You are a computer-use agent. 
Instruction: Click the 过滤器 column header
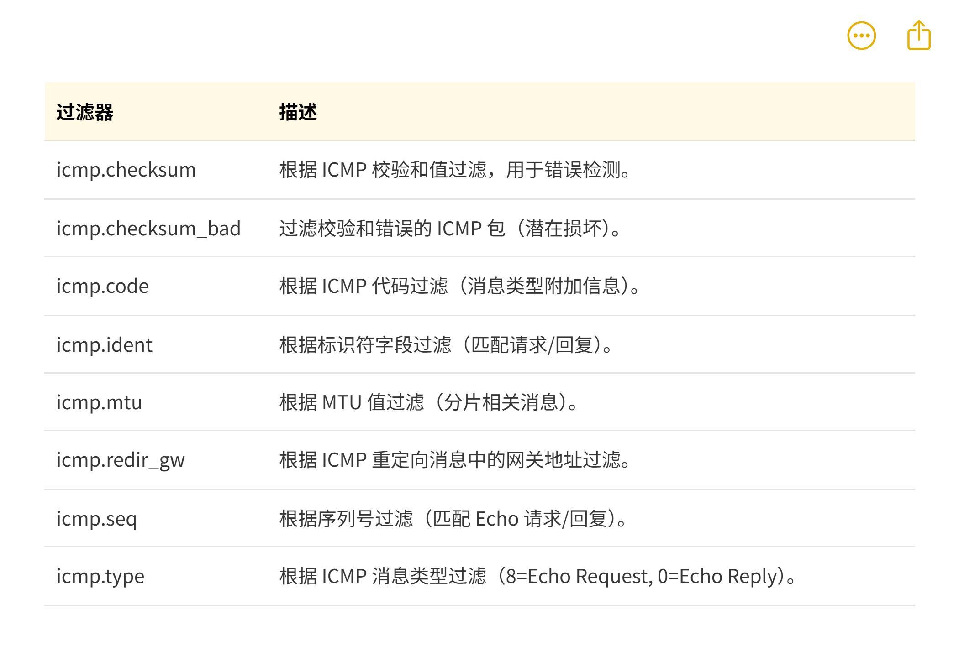(x=85, y=112)
